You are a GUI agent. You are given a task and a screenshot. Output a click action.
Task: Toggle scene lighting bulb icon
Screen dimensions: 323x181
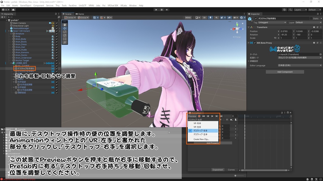click(x=210, y=18)
